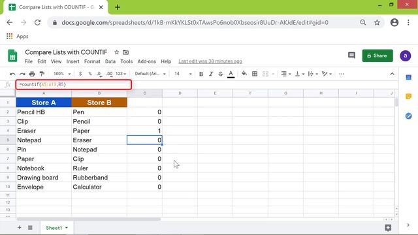Collapse the menus with the up chevron
The image size is (418, 235).
click(x=392, y=74)
